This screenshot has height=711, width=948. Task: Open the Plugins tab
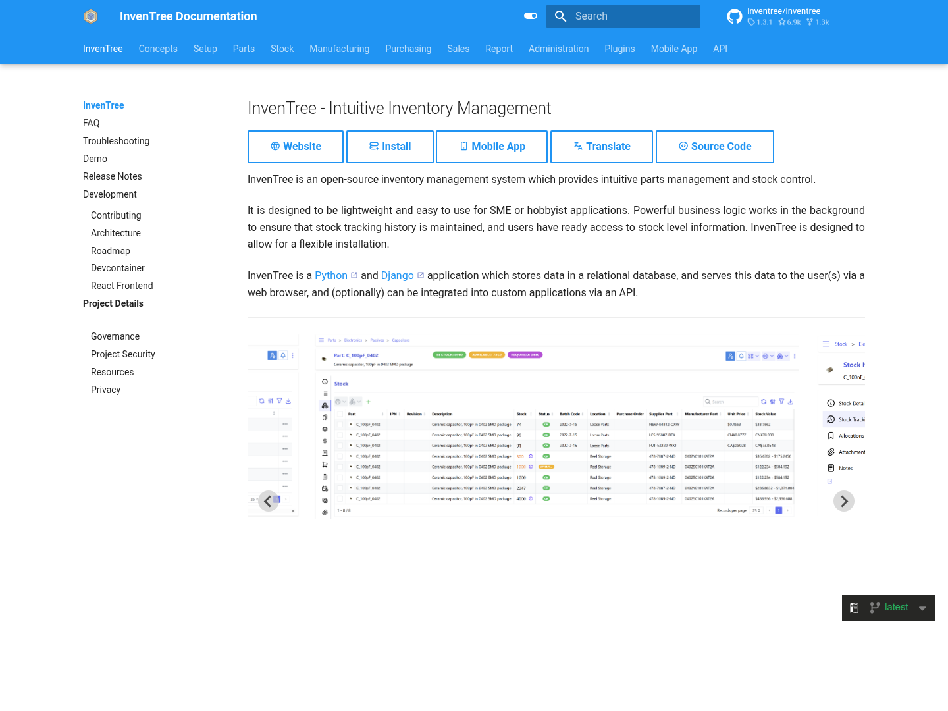click(620, 49)
